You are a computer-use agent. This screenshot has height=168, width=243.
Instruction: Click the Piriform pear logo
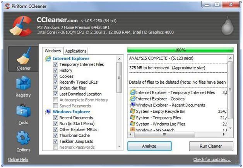(x=228, y=25)
